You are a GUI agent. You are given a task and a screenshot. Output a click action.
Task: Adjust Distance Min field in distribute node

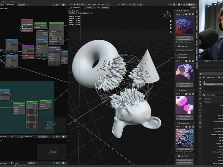click(x=56, y=37)
